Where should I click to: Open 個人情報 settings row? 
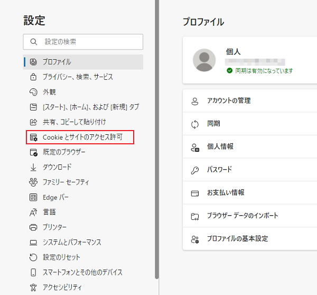[x=220, y=146]
